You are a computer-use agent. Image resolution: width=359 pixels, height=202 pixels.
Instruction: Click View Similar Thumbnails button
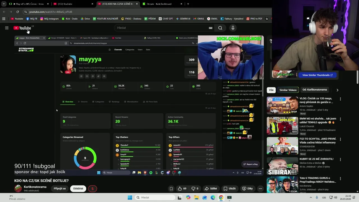[x=317, y=75]
